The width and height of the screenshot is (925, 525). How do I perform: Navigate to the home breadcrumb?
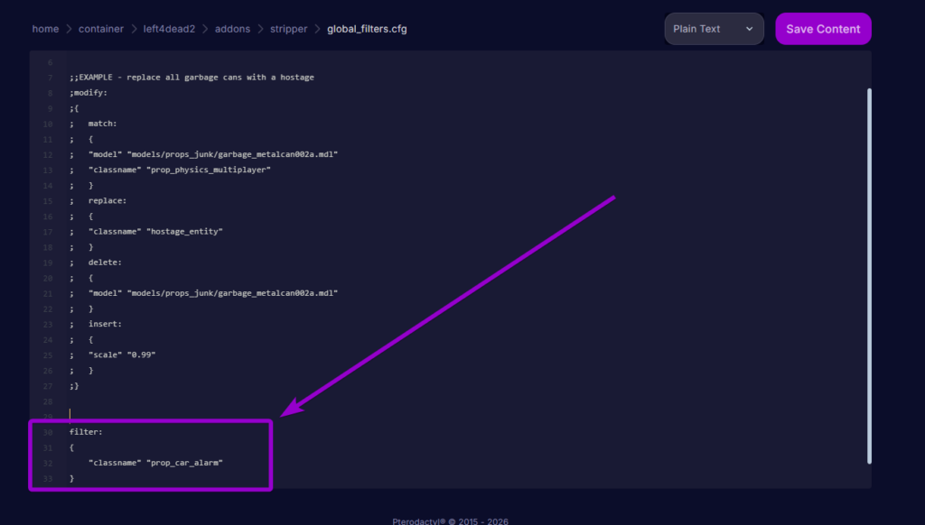pyautogui.click(x=45, y=28)
